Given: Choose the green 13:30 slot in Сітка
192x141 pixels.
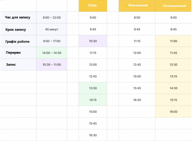Looking at the screenshot, I should coord(93,88).
